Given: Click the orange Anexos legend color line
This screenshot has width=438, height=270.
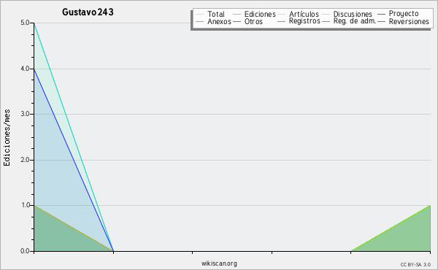Looking at the screenshot, I should [x=199, y=21].
